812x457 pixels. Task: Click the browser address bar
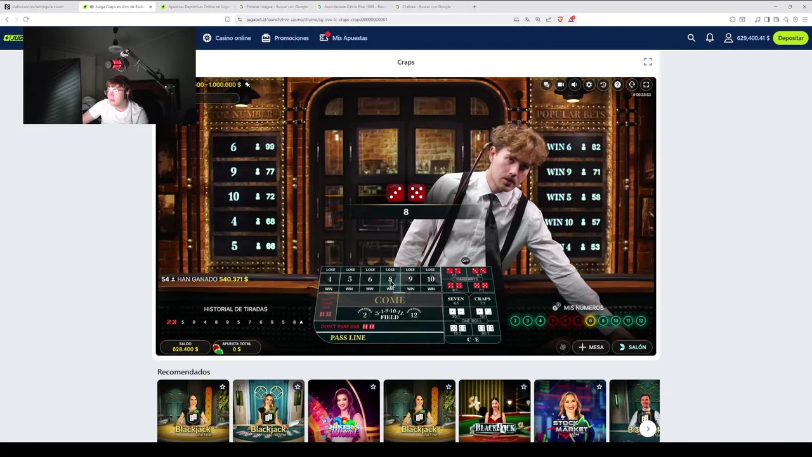coord(374,19)
